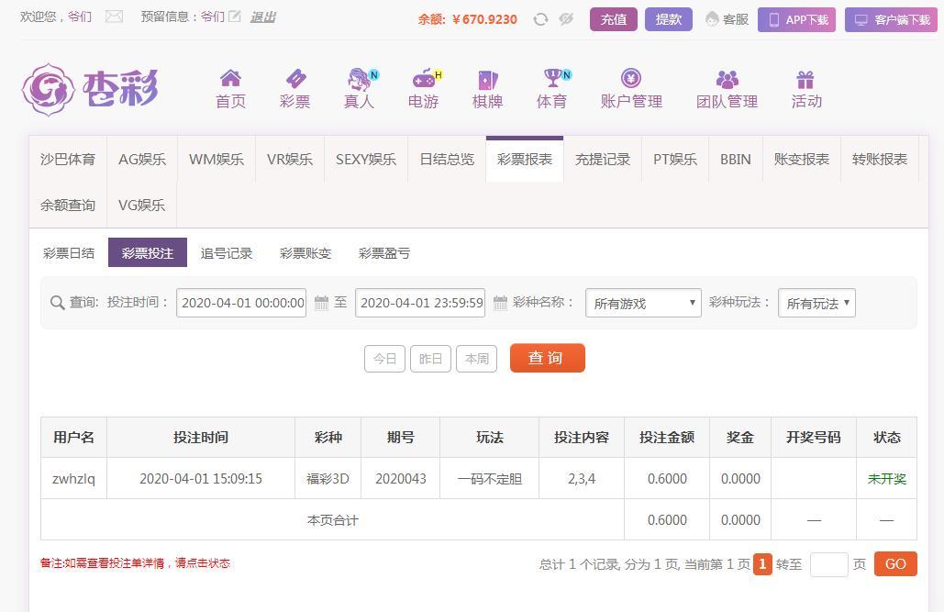Click 提款 withdraw button
Viewport: 944px width, 612px height.
pyautogui.click(x=668, y=19)
